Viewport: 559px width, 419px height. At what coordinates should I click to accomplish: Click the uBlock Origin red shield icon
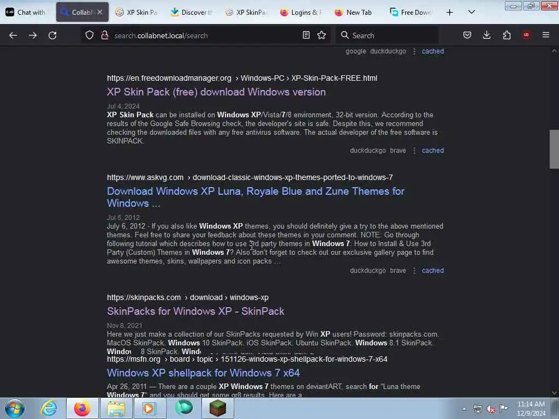(x=526, y=35)
